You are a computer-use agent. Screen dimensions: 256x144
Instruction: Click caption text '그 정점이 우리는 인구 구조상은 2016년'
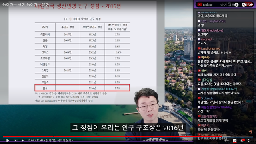coord(128,128)
